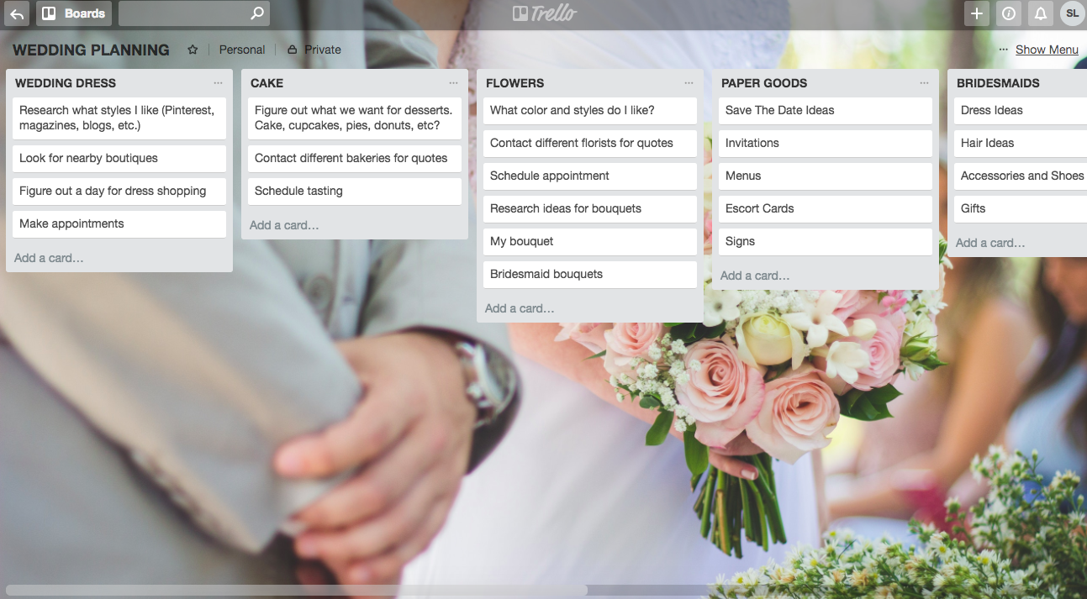Click the horizontal board scrollbar
1087x599 pixels.
tap(297, 591)
